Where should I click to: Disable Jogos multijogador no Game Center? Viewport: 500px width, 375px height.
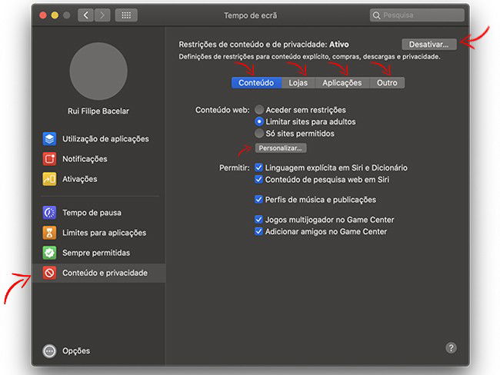point(259,220)
